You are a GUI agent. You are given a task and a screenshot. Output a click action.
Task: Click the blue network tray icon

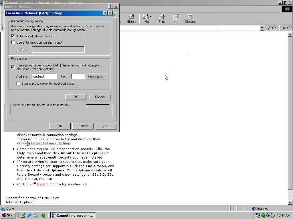pyautogui.click(x=268, y=216)
